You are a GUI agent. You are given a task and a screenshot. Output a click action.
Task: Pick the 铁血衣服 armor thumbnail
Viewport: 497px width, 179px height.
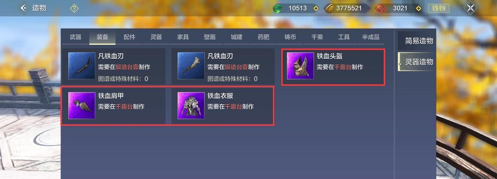191,106
